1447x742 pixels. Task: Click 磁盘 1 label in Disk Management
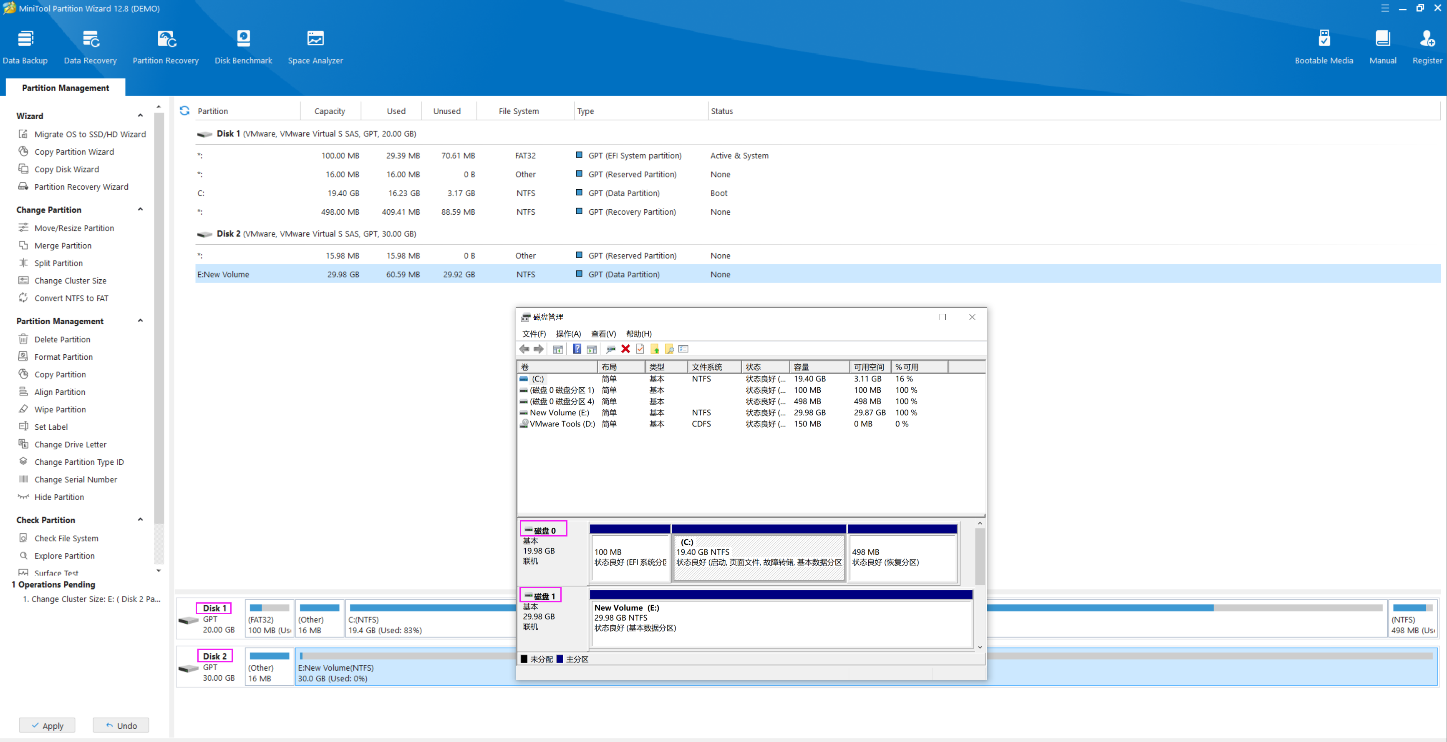[x=544, y=596]
